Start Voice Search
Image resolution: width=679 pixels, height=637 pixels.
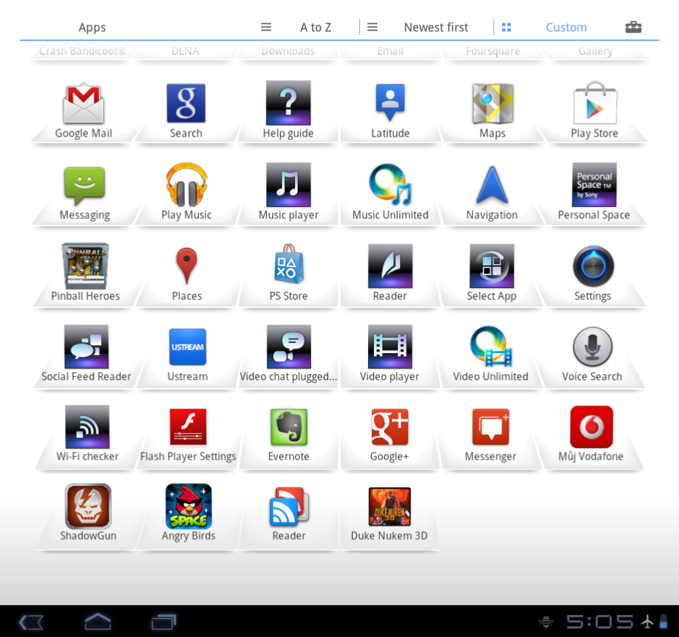pyautogui.click(x=592, y=347)
